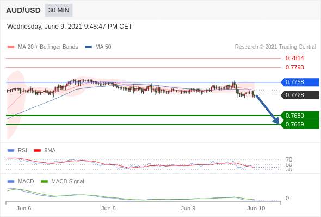Click the Jun 10 date axis marker

[x=256, y=209]
